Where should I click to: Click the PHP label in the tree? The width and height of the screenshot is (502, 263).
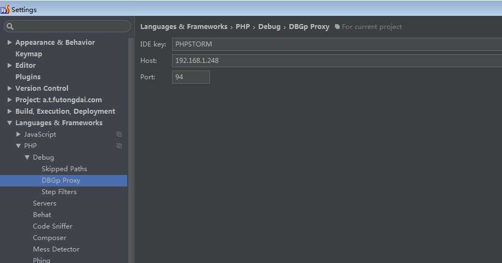pyautogui.click(x=30, y=146)
